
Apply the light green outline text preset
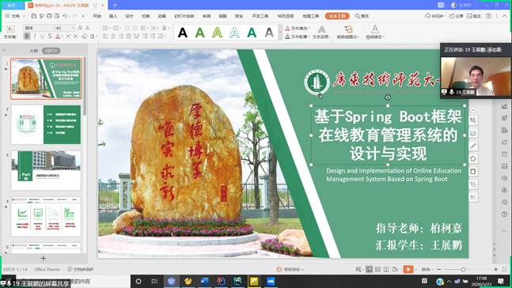(217, 32)
